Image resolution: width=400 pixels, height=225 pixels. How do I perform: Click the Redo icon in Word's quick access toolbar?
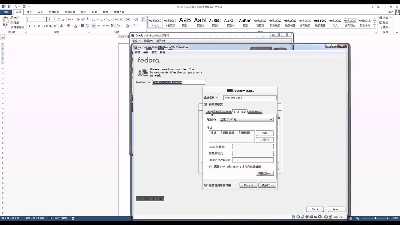click(24, 7)
